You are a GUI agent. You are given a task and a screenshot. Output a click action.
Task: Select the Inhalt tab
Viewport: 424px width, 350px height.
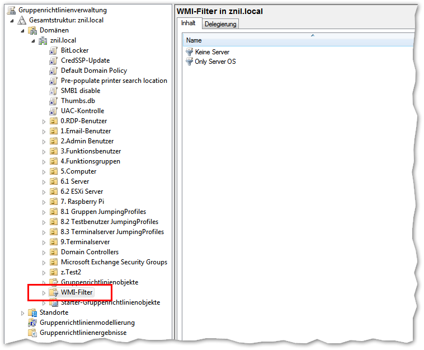(x=189, y=23)
